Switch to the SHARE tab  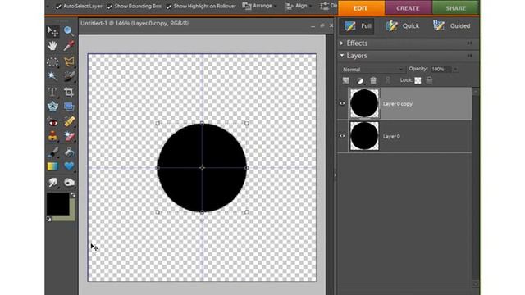456,8
